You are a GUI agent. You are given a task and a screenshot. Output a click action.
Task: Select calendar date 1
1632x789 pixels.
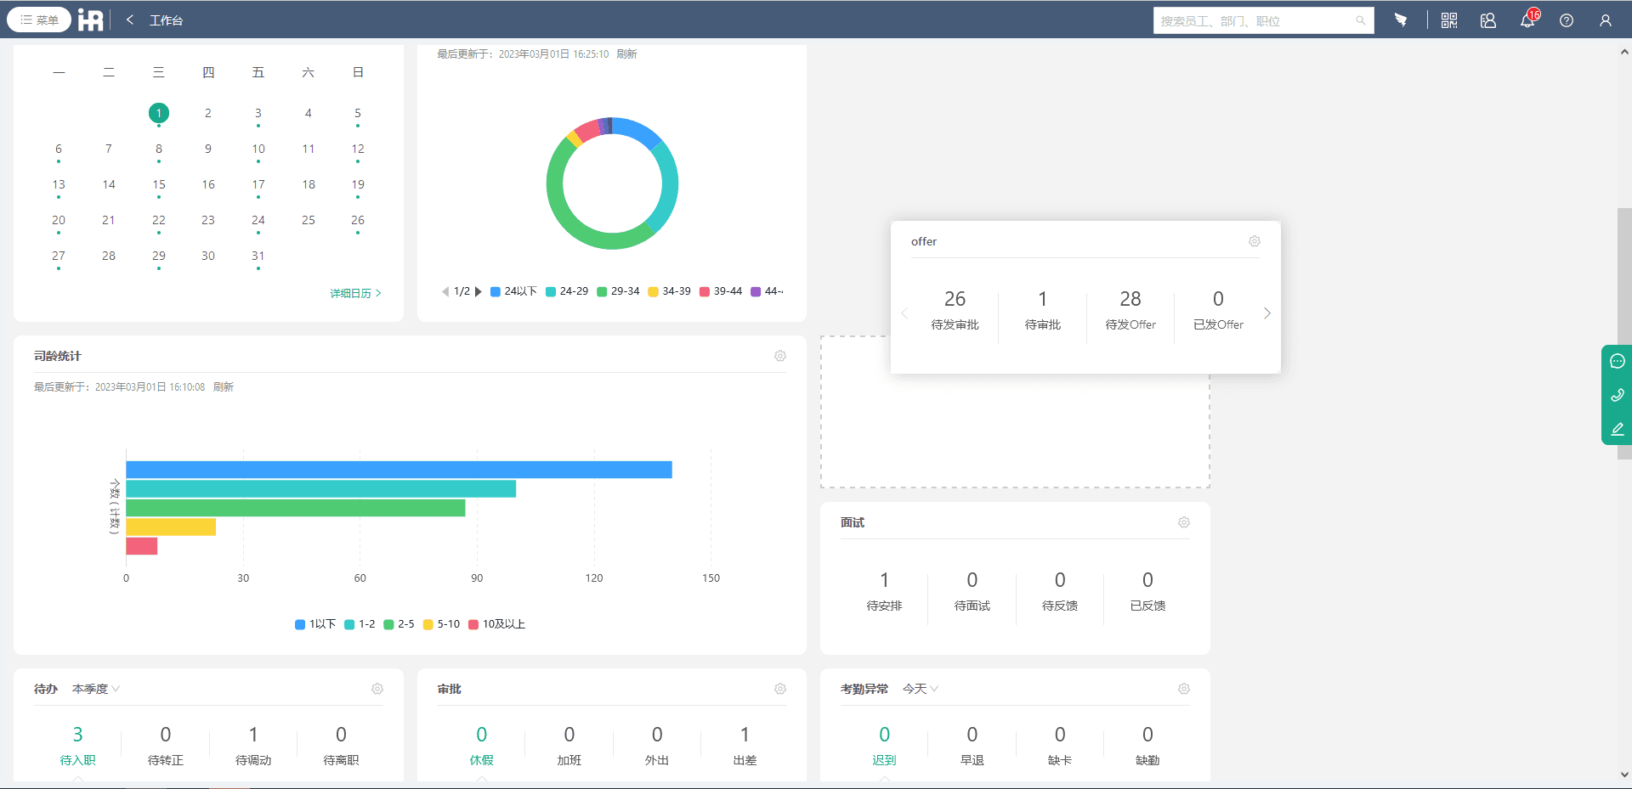159,113
